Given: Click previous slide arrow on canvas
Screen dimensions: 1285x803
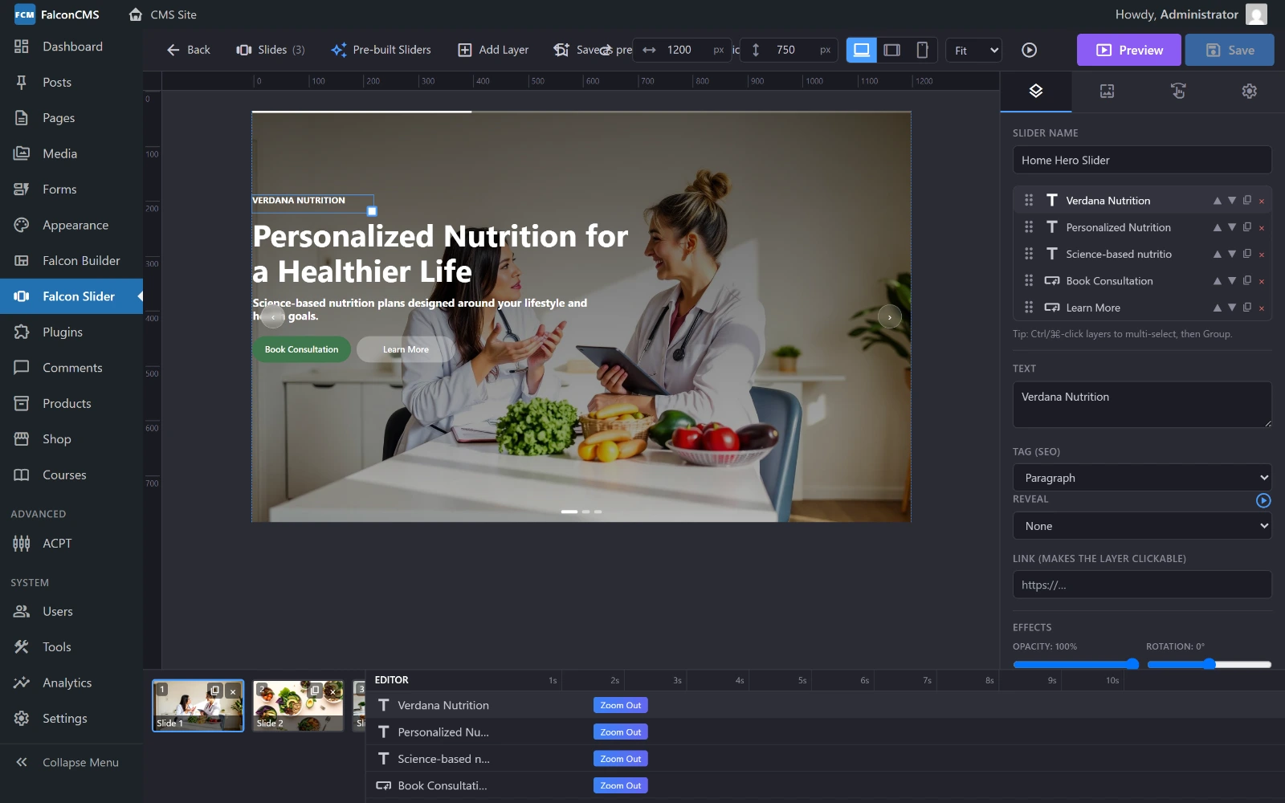Looking at the screenshot, I should 273,317.
